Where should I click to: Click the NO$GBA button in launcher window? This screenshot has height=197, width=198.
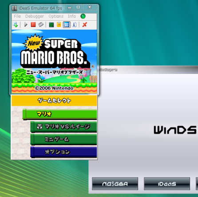click(115, 184)
